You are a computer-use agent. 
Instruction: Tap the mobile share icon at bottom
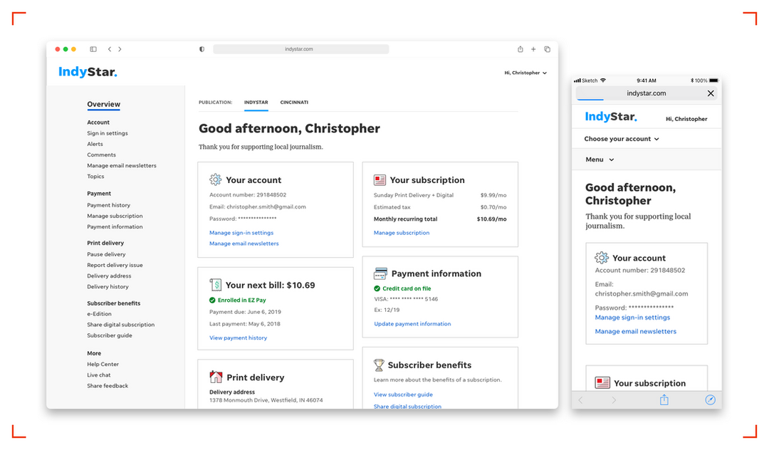[664, 400]
